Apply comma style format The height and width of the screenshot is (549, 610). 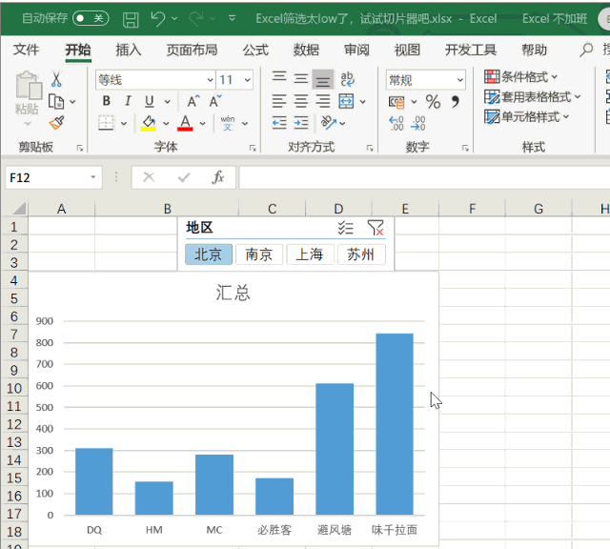[x=455, y=102]
